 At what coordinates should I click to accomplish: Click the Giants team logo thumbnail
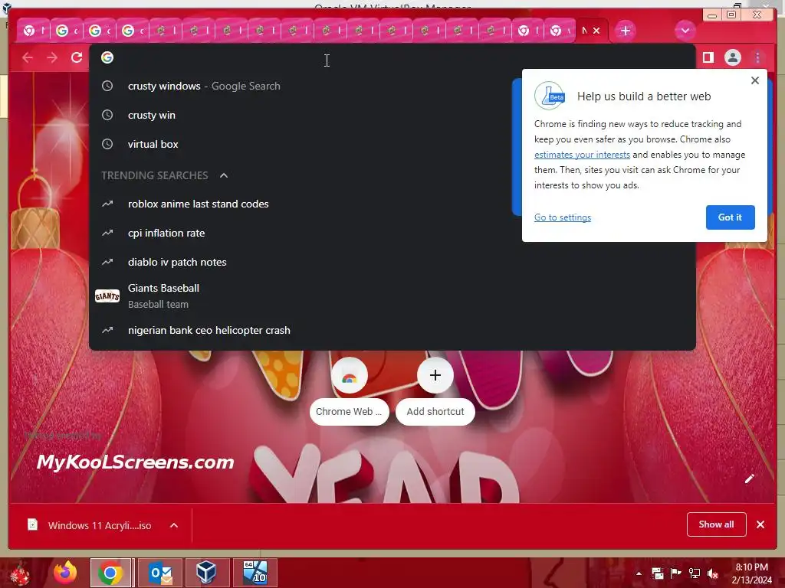[x=107, y=296]
